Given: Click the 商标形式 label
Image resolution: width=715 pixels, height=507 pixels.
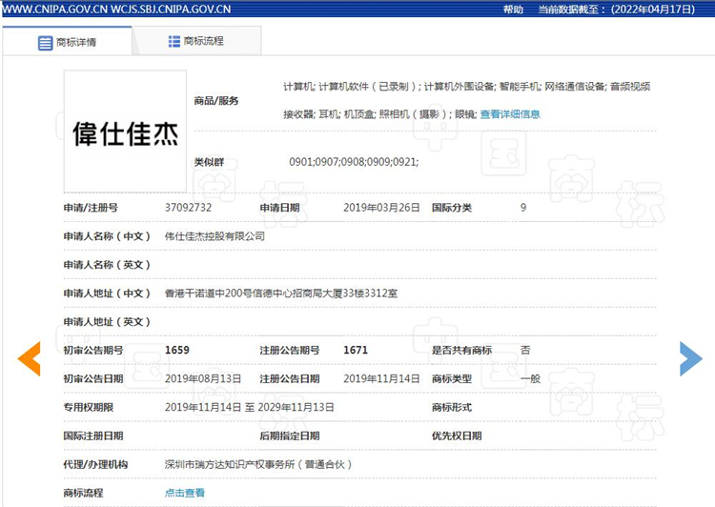Looking at the screenshot, I should (x=452, y=407).
